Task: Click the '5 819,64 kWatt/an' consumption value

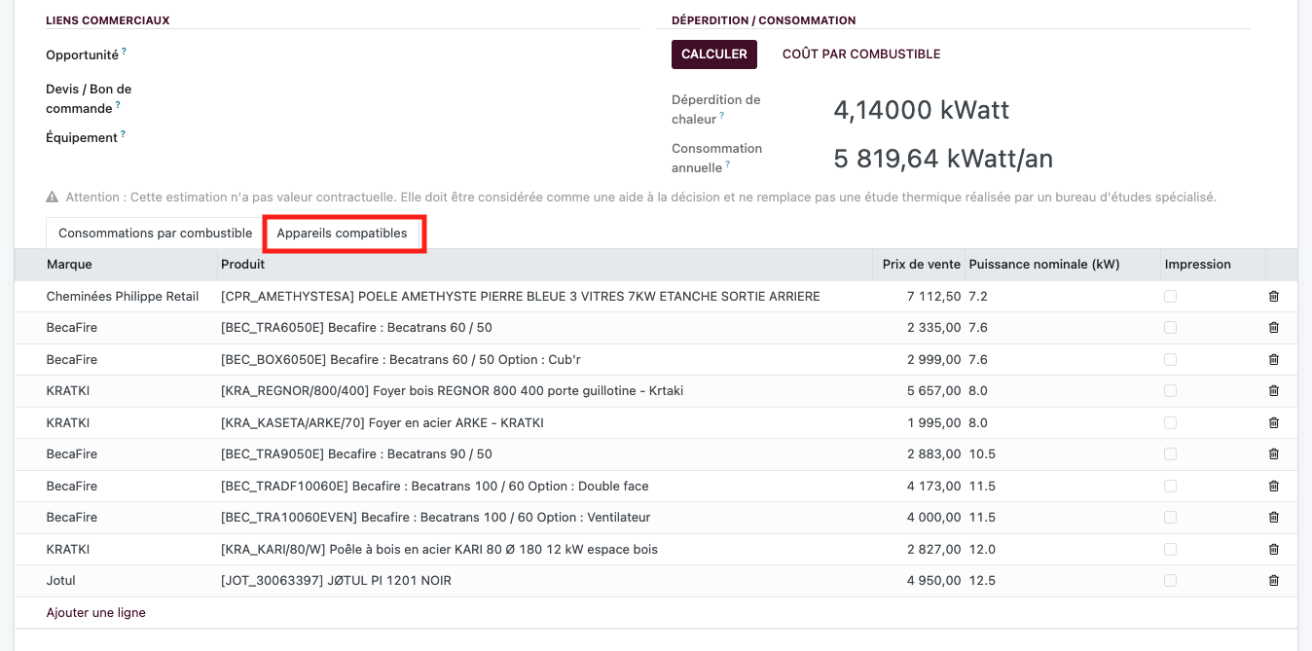Action: click(x=943, y=159)
